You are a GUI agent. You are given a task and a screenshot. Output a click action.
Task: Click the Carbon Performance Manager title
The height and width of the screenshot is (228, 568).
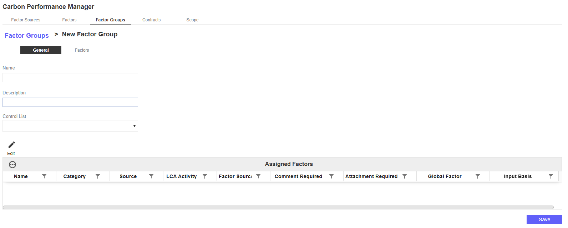(48, 7)
